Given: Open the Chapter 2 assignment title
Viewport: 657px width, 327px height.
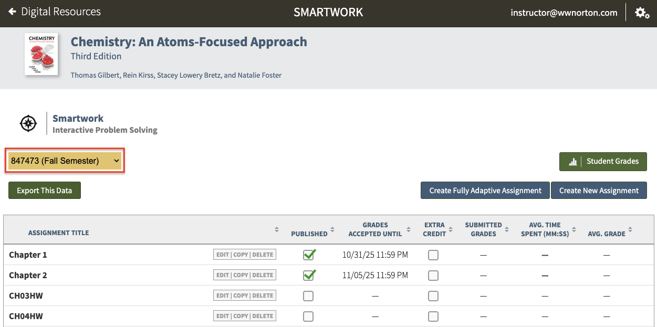Looking at the screenshot, I should pyautogui.click(x=28, y=276).
